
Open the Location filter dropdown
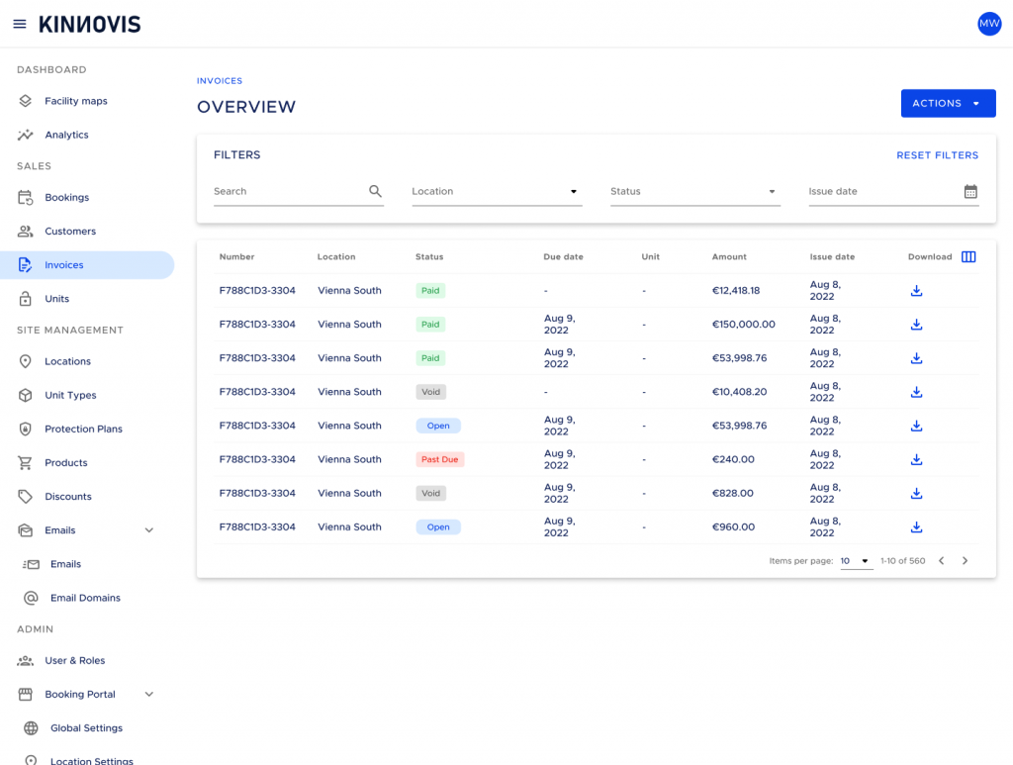tap(497, 192)
